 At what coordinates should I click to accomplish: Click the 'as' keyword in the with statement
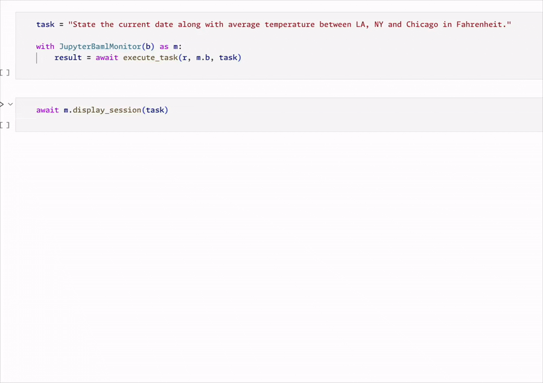pyautogui.click(x=164, y=46)
